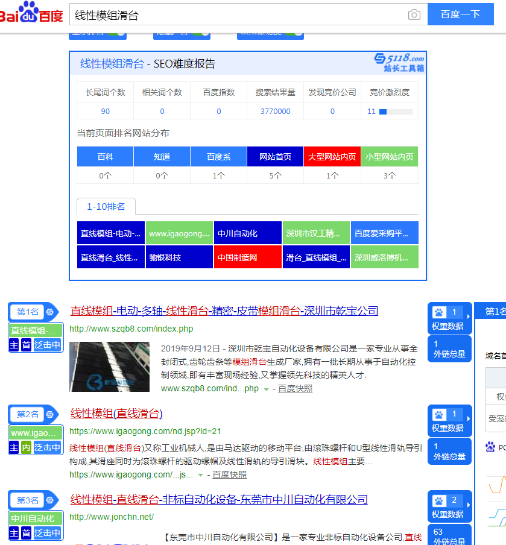Click the 竞价激烈度 progress bar
The height and width of the screenshot is (545, 506).
396,112
